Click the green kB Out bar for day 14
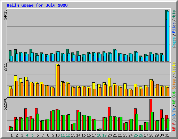 click(79, 121)
